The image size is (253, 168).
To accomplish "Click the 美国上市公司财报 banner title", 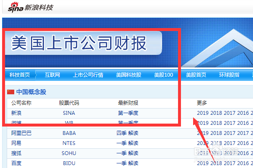I will coord(79,43).
